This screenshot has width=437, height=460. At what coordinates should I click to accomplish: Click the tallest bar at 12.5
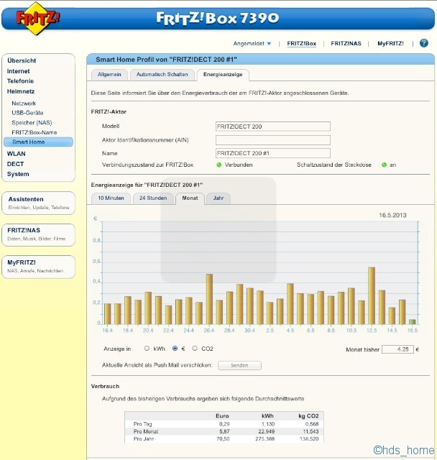tap(372, 295)
